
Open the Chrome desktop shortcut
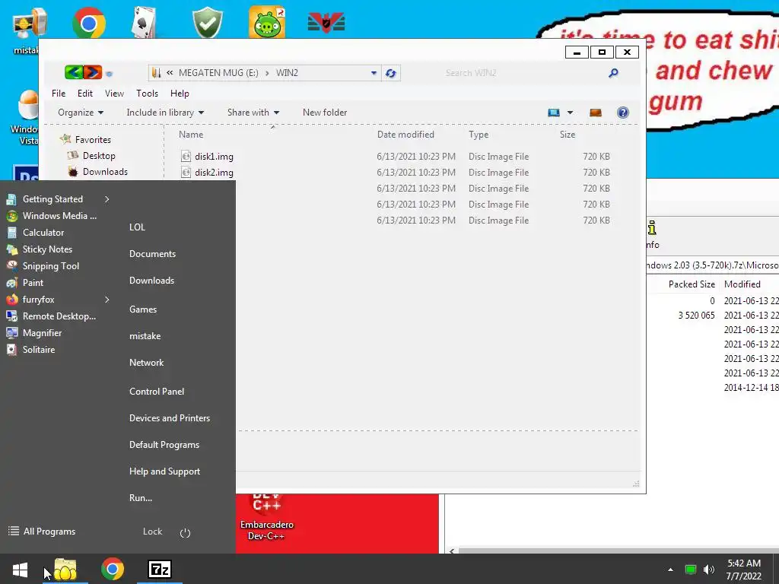click(x=88, y=22)
